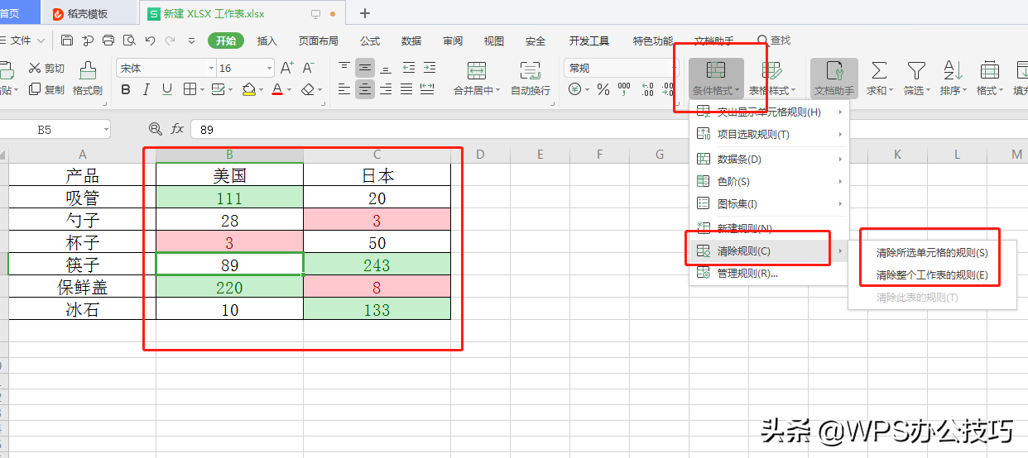Select 清除所选单元格的规则(S)
This screenshot has width=1028, height=458.
tap(932, 253)
